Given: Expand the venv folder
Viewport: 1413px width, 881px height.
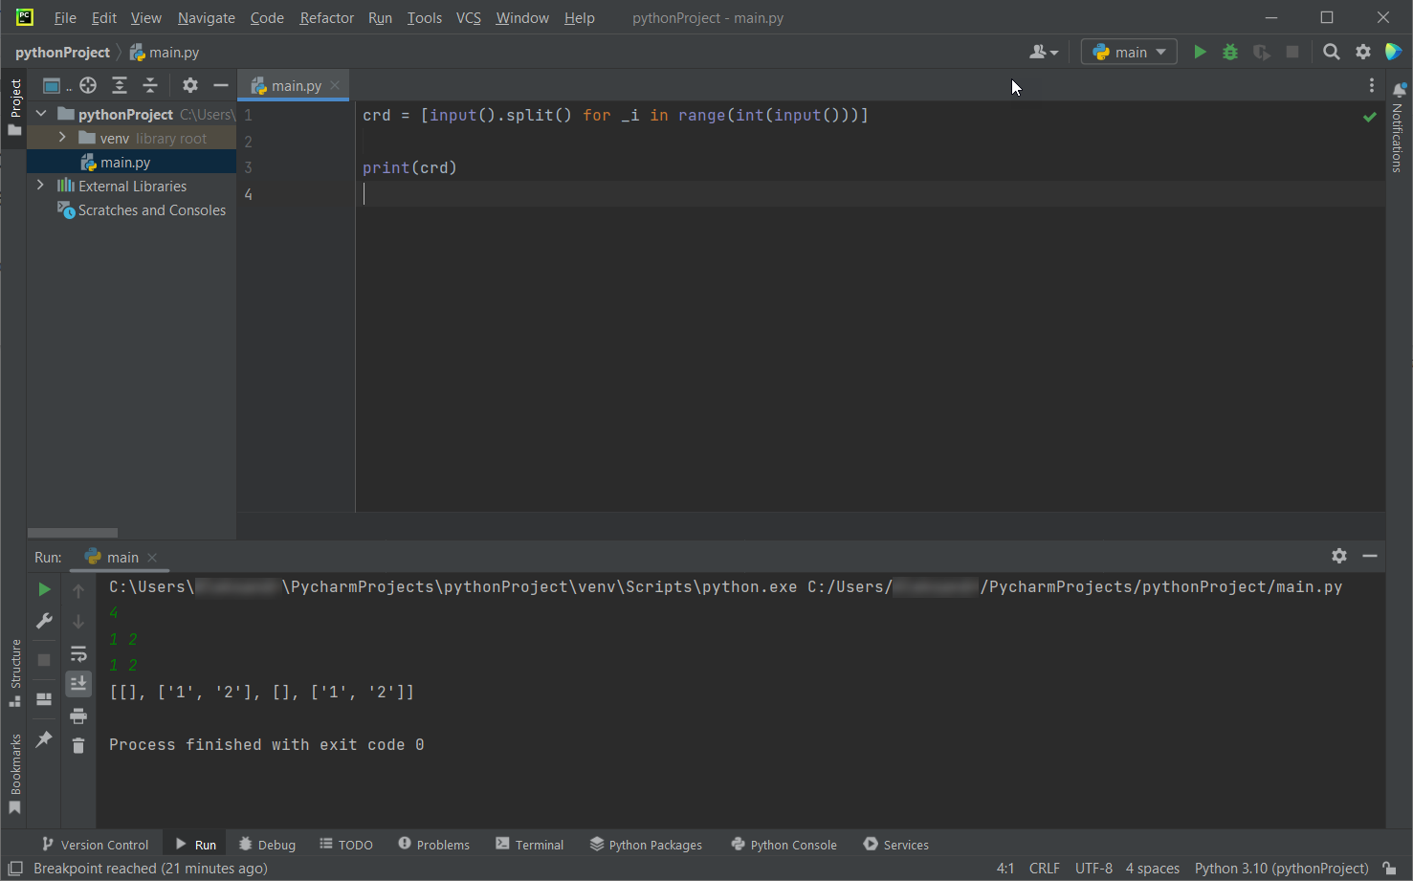Looking at the screenshot, I should click(62, 138).
